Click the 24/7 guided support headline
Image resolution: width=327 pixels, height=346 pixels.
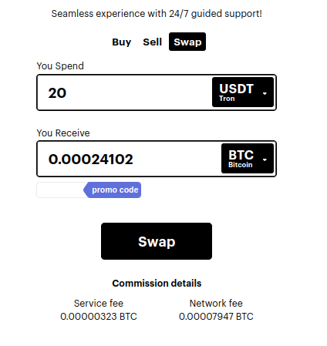click(x=157, y=14)
